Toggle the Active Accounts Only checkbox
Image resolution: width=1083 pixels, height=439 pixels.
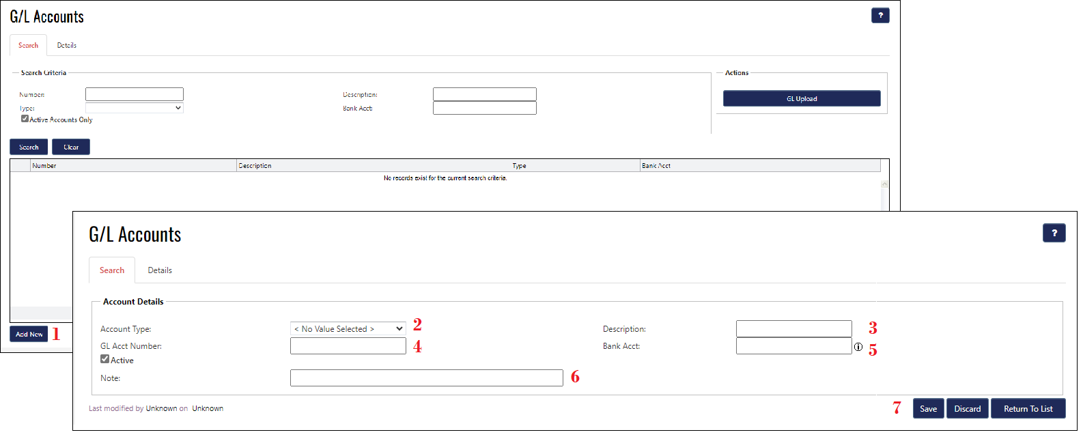pos(25,119)
